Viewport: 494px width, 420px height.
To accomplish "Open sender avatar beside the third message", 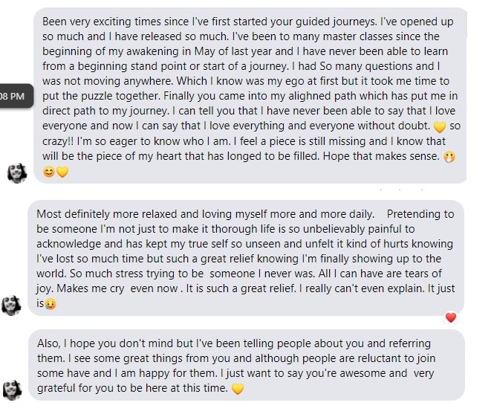I will click(x=12, y=390).
